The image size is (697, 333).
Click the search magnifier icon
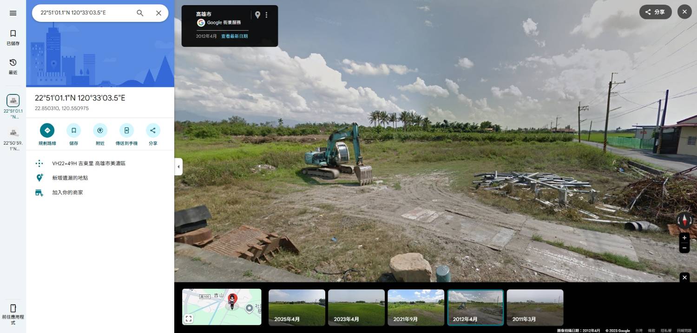[140, 13]
